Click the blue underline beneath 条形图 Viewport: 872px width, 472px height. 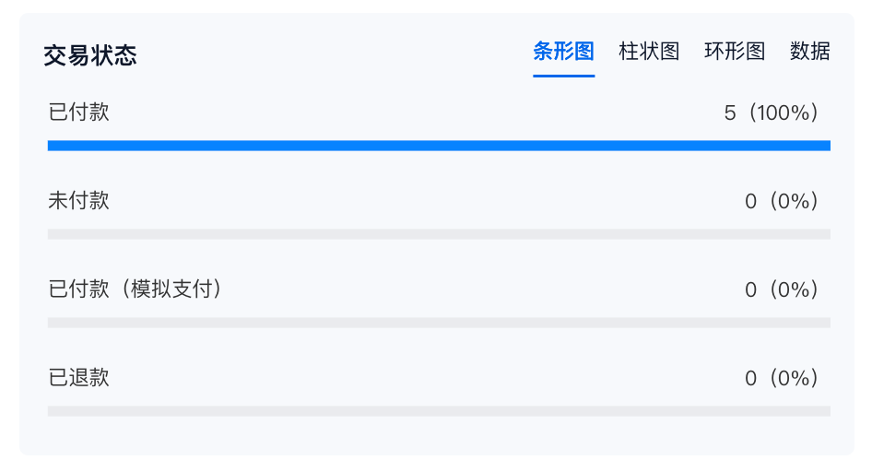563,76
